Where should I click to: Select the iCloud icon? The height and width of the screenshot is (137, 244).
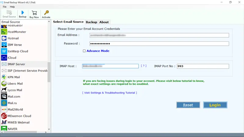coord(4,58)
